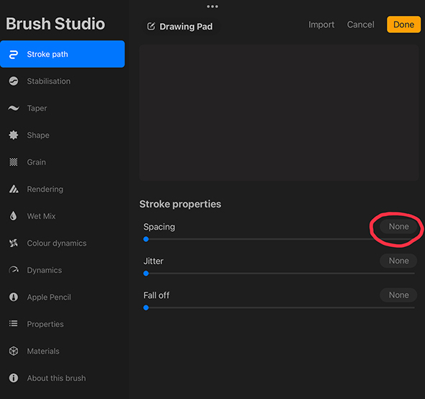
Task: Click the Import link
Action: point(321,24)
